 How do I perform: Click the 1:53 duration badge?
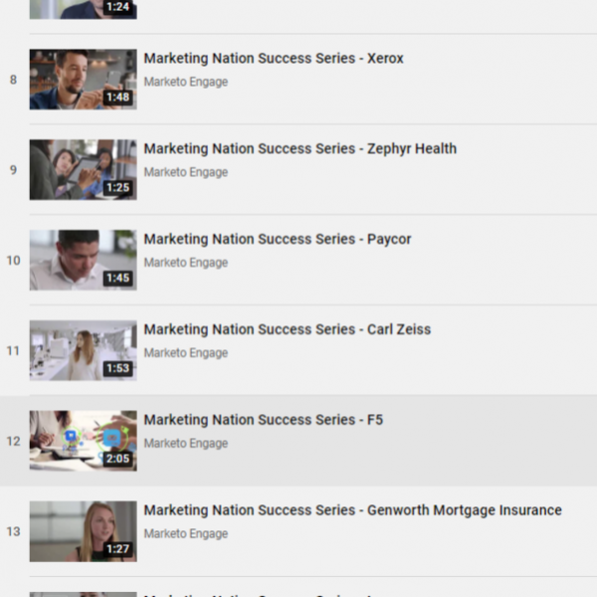coord(118,368)
